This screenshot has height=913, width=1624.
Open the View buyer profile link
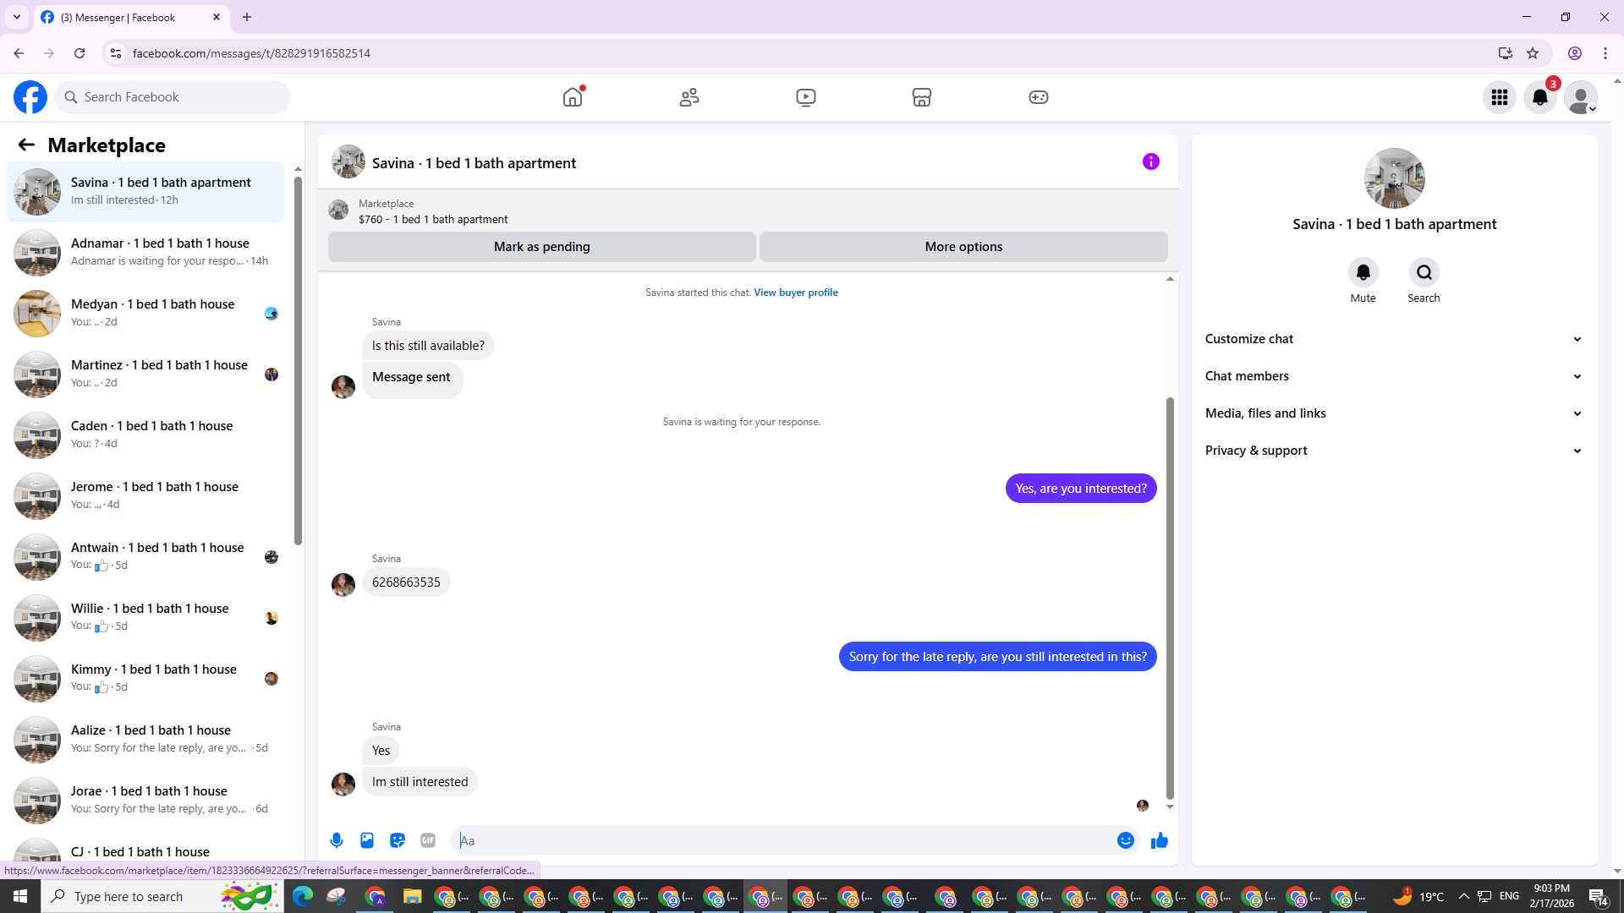pyautogui.click(x=795, y=292)
